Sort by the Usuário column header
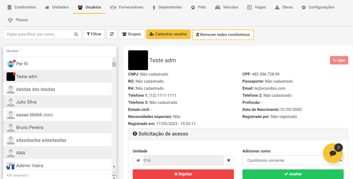 14,51
